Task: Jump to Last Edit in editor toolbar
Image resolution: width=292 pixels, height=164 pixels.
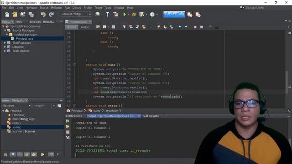Action: [x=98, y=27]
